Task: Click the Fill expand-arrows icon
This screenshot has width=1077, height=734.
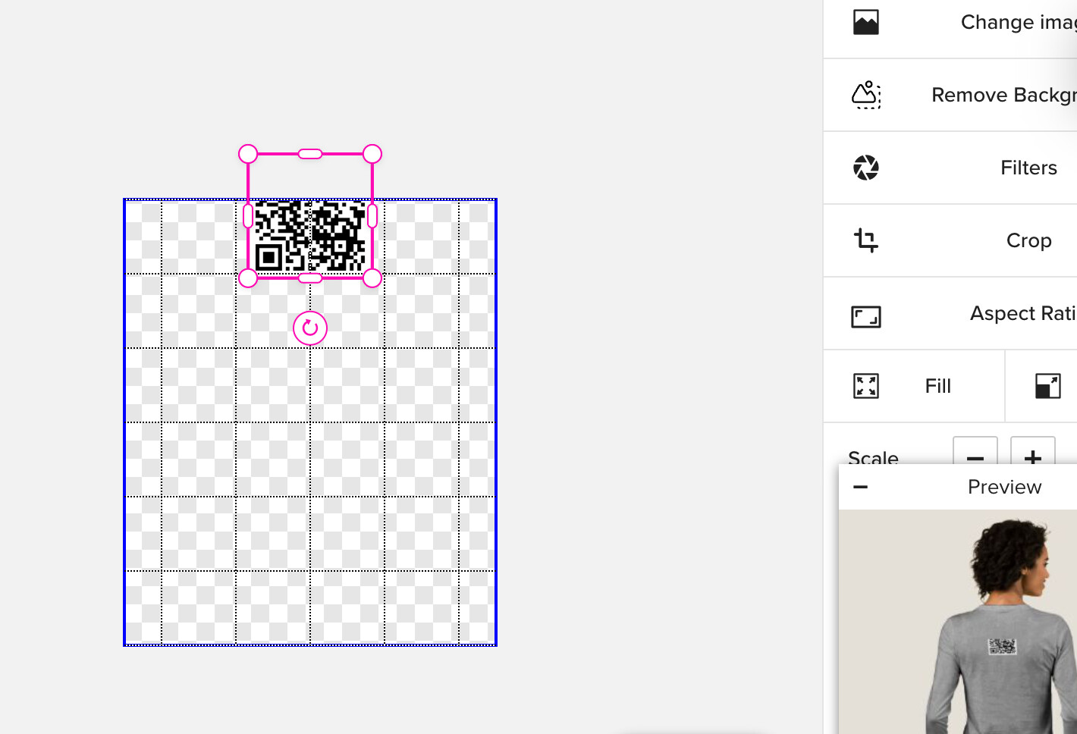Action: 865,386
